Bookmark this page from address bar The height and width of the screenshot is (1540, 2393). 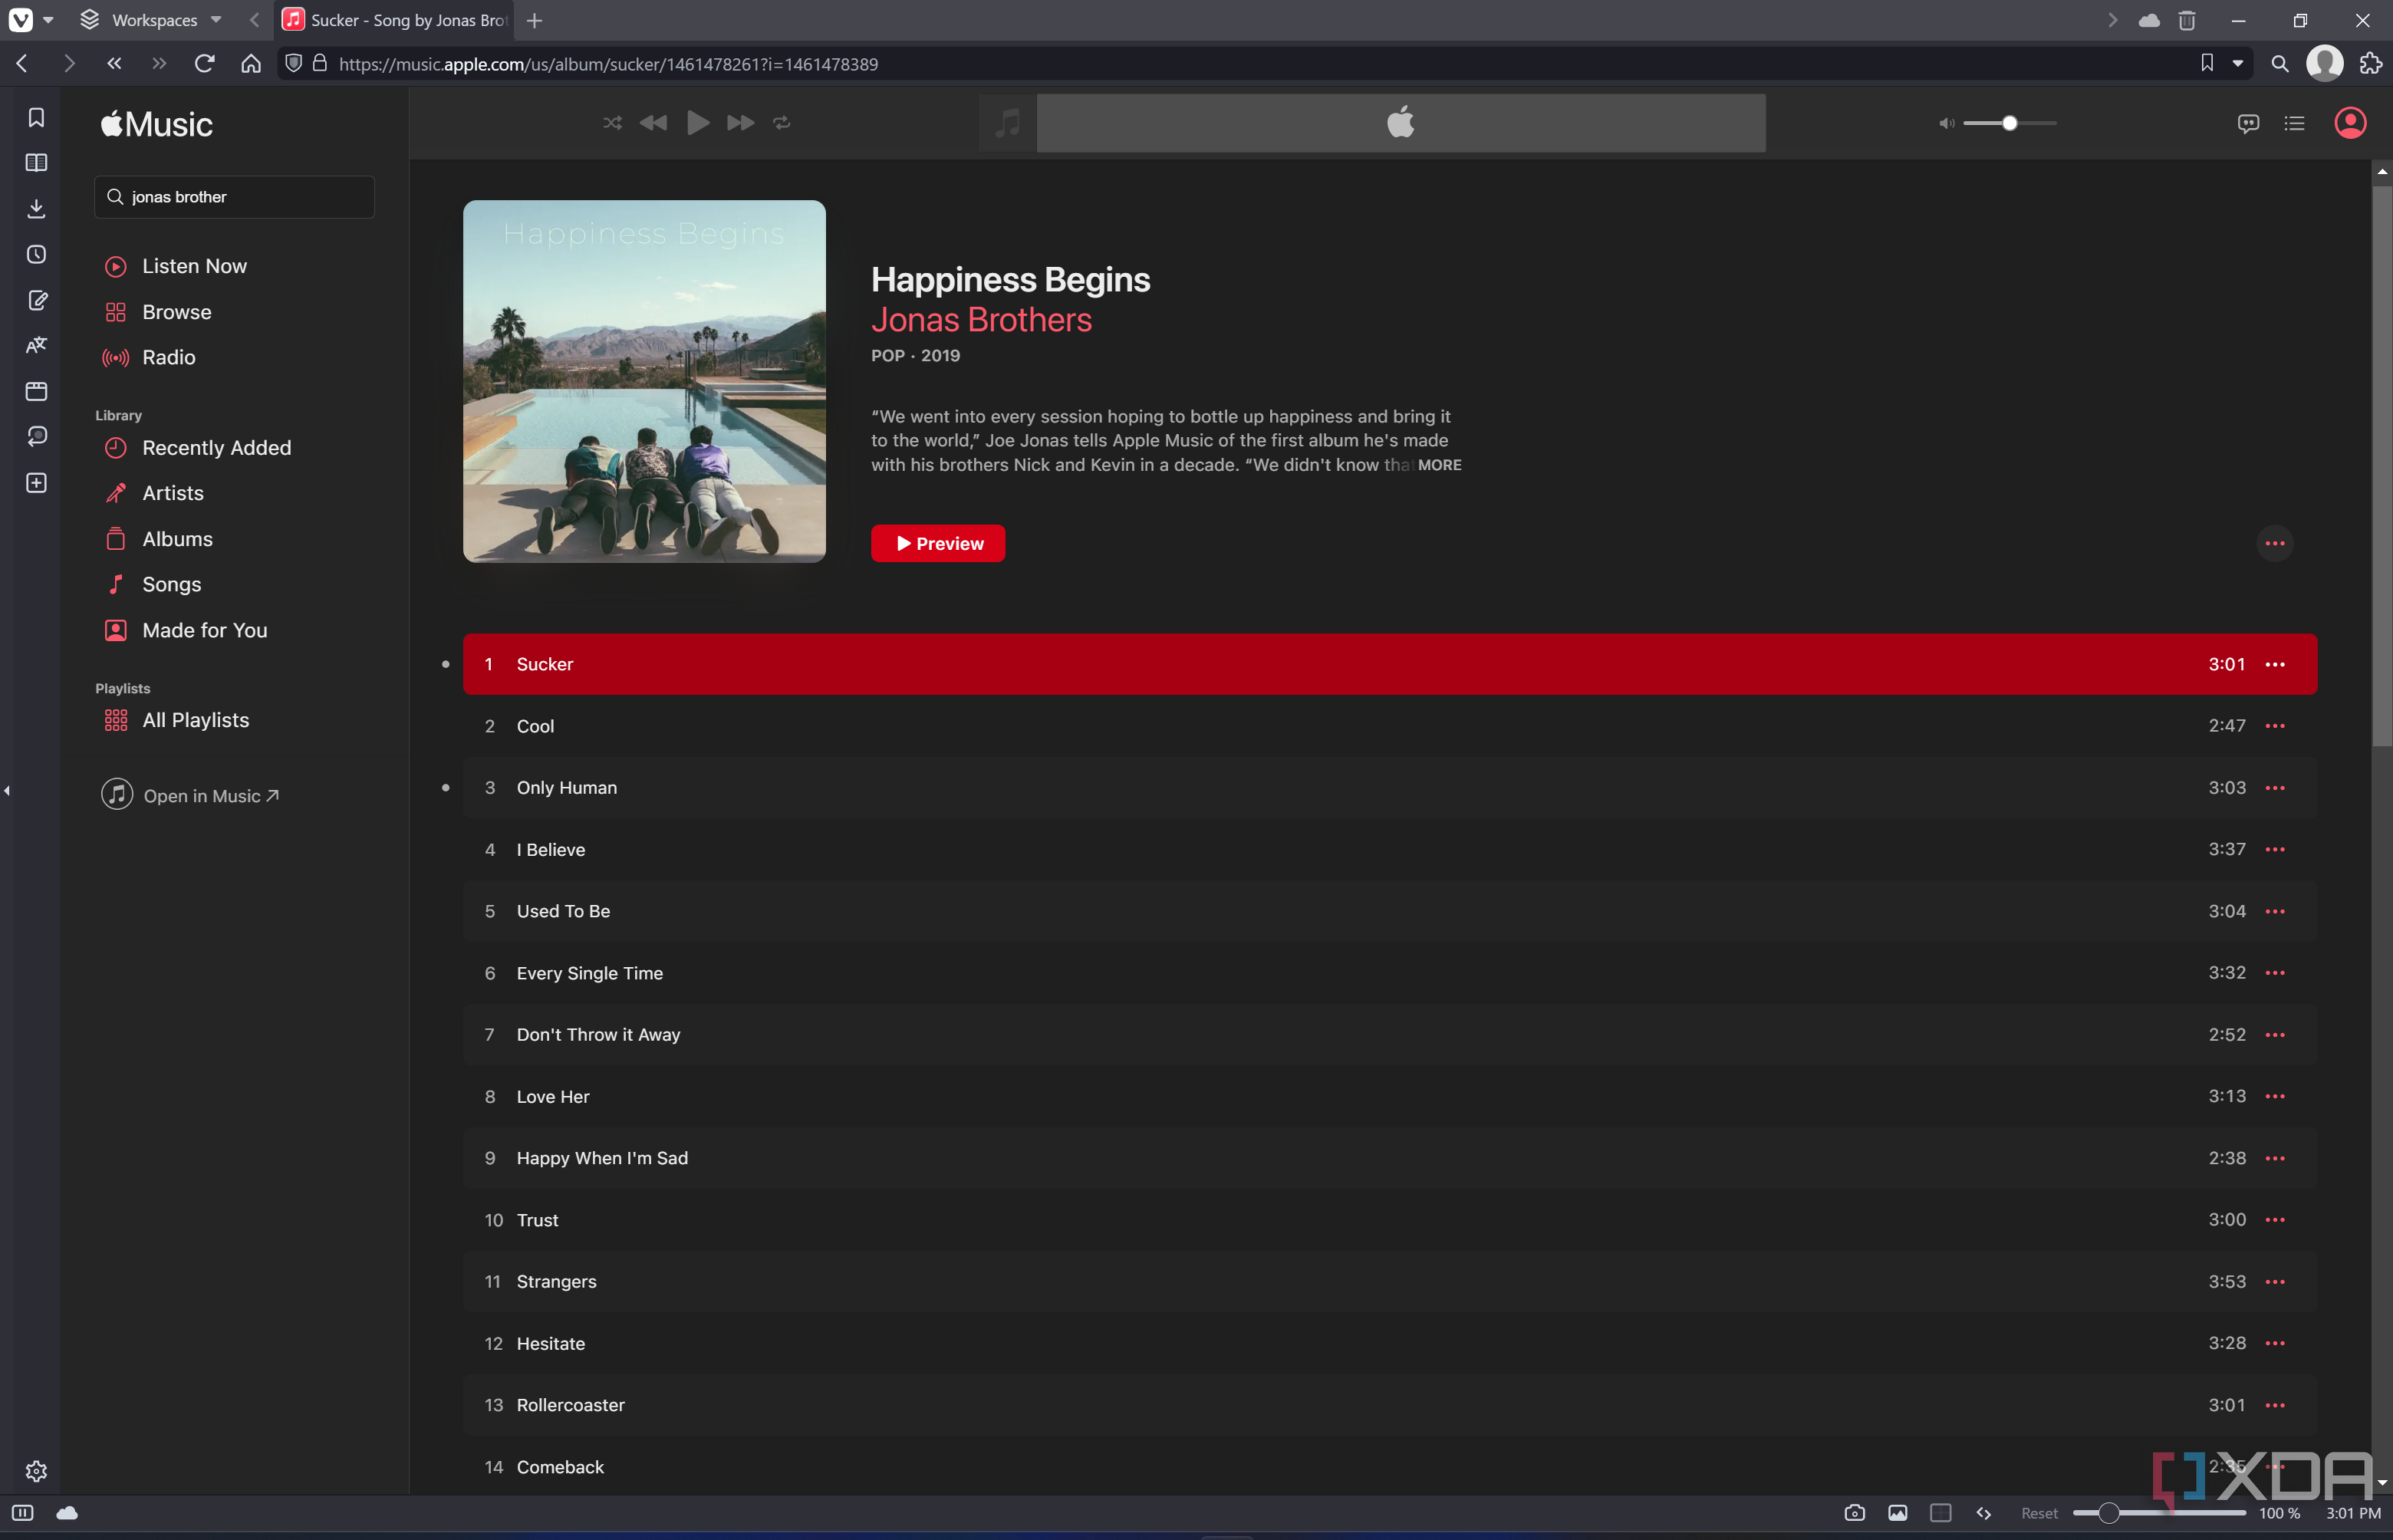point(2206,63)
